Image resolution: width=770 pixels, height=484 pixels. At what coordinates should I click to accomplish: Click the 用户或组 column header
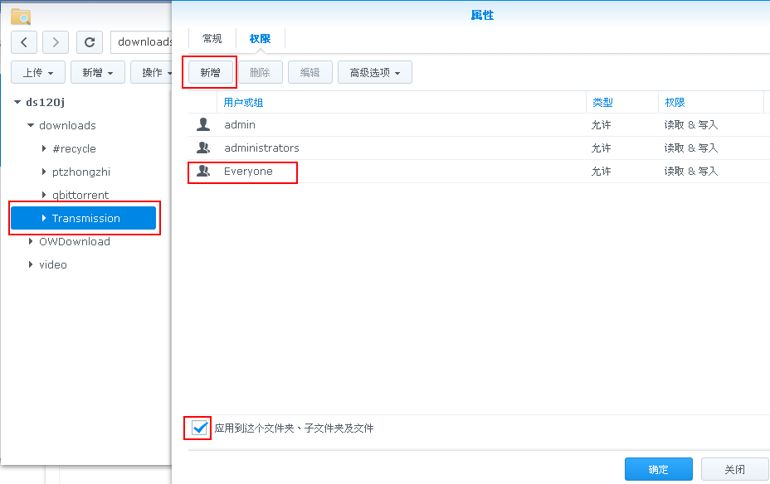point(244,103)
